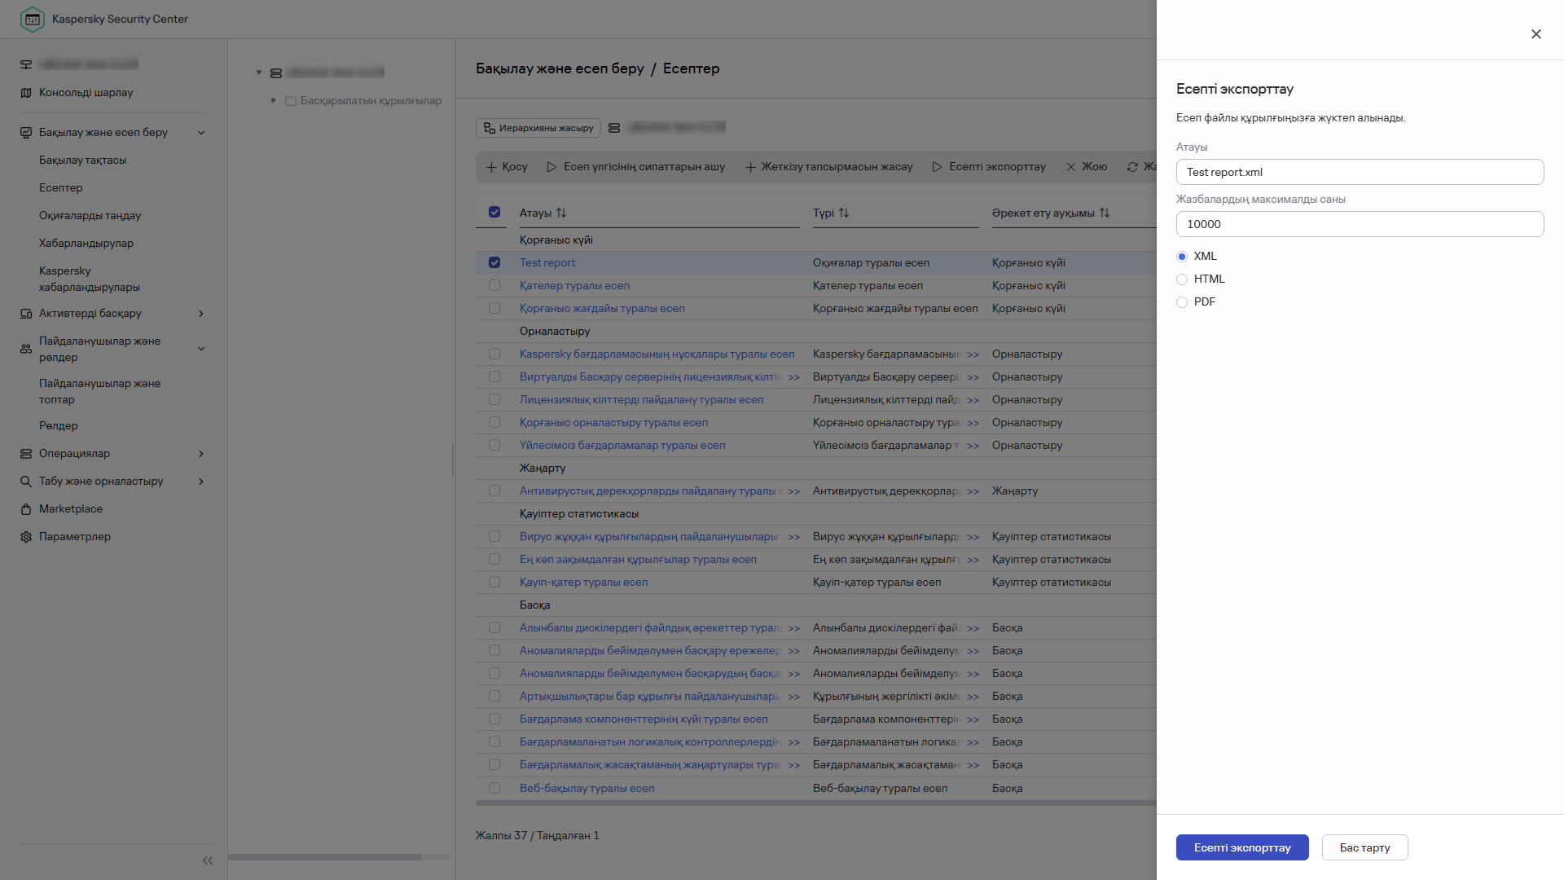
Task: Open Оқиғаларды таңдау menu item
Action: [90, 216]
